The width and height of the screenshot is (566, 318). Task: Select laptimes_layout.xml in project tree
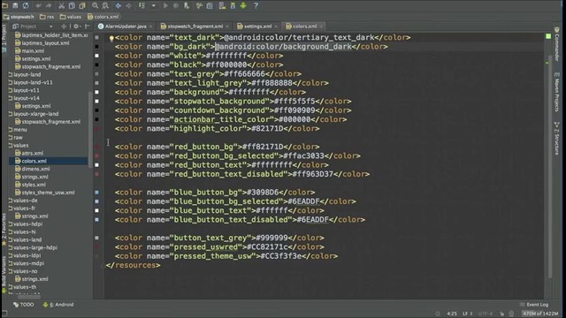click(x=42, y=43)
